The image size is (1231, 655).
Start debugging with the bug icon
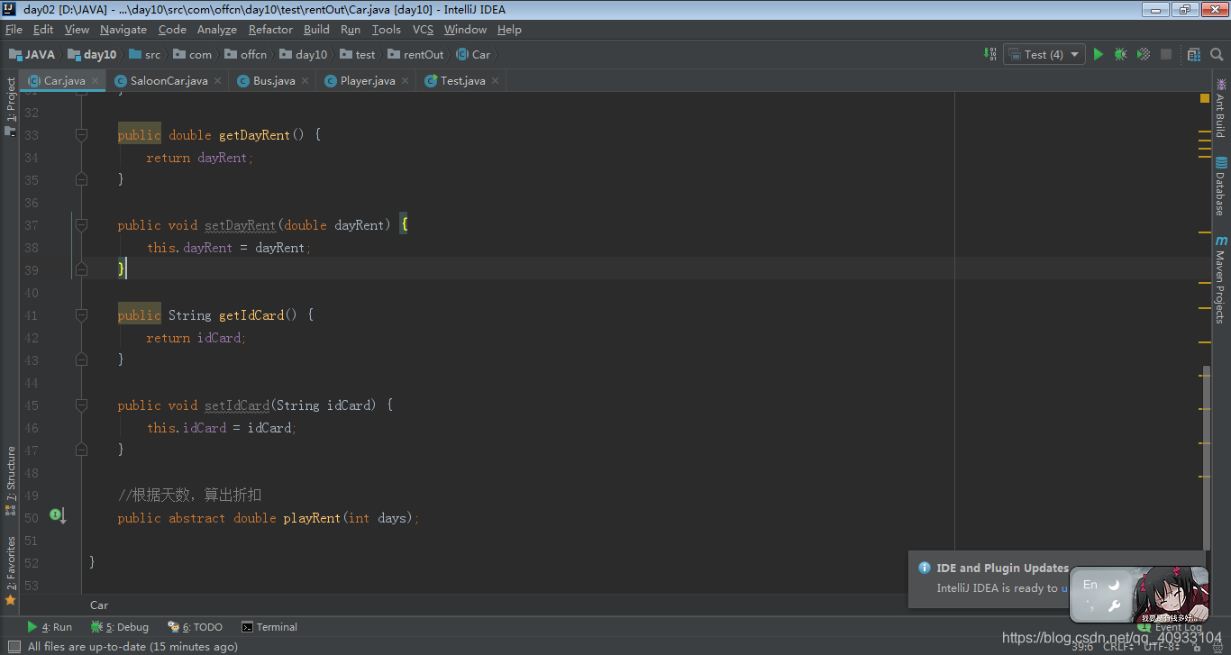tap(1120, 54)
